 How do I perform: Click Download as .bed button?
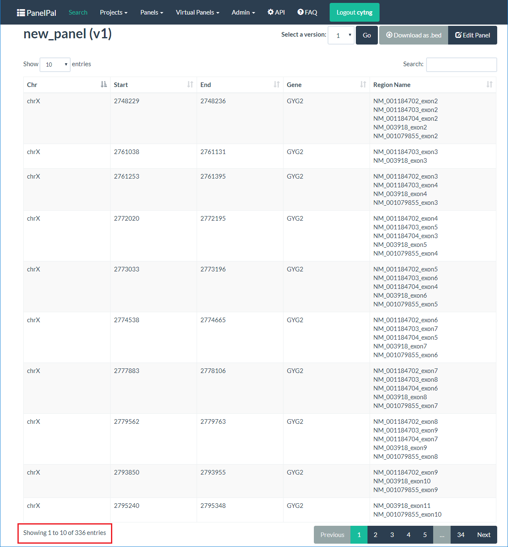point(414,35)
